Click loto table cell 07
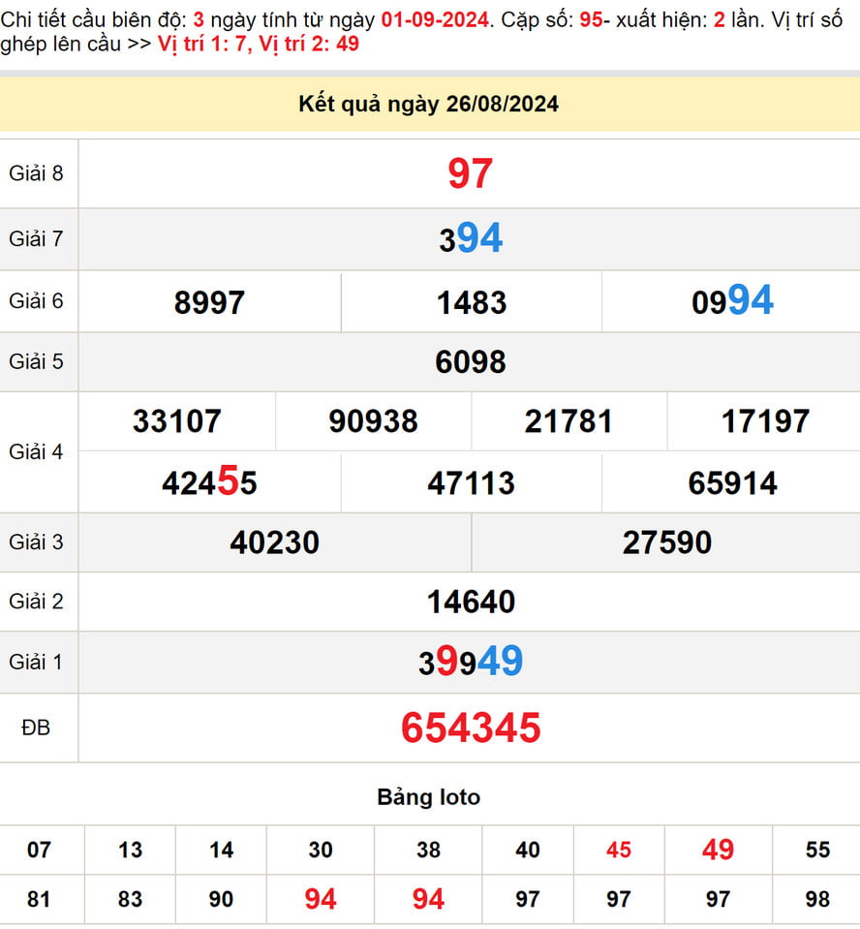860x929 pixels. (39, 851)
